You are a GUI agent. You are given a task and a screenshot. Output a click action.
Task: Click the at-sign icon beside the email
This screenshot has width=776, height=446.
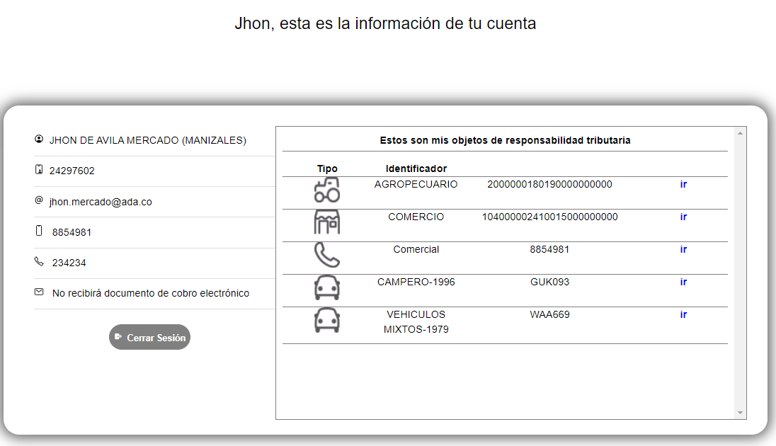click(39, 200)
